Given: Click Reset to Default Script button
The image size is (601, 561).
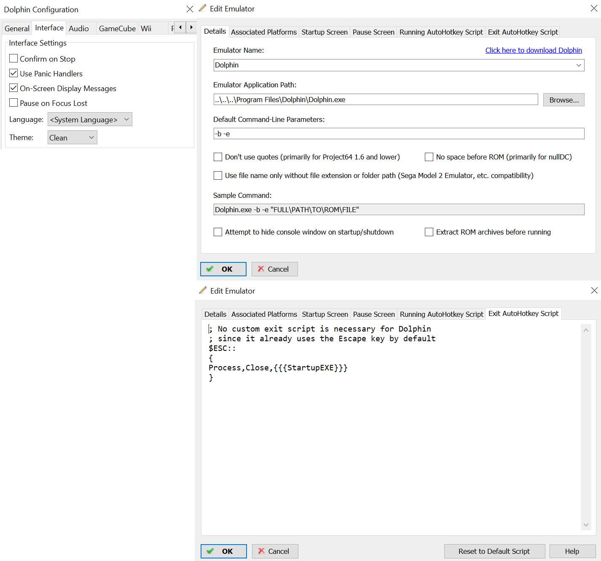Looking at the screenshot, I should click(x=494, y=551).
